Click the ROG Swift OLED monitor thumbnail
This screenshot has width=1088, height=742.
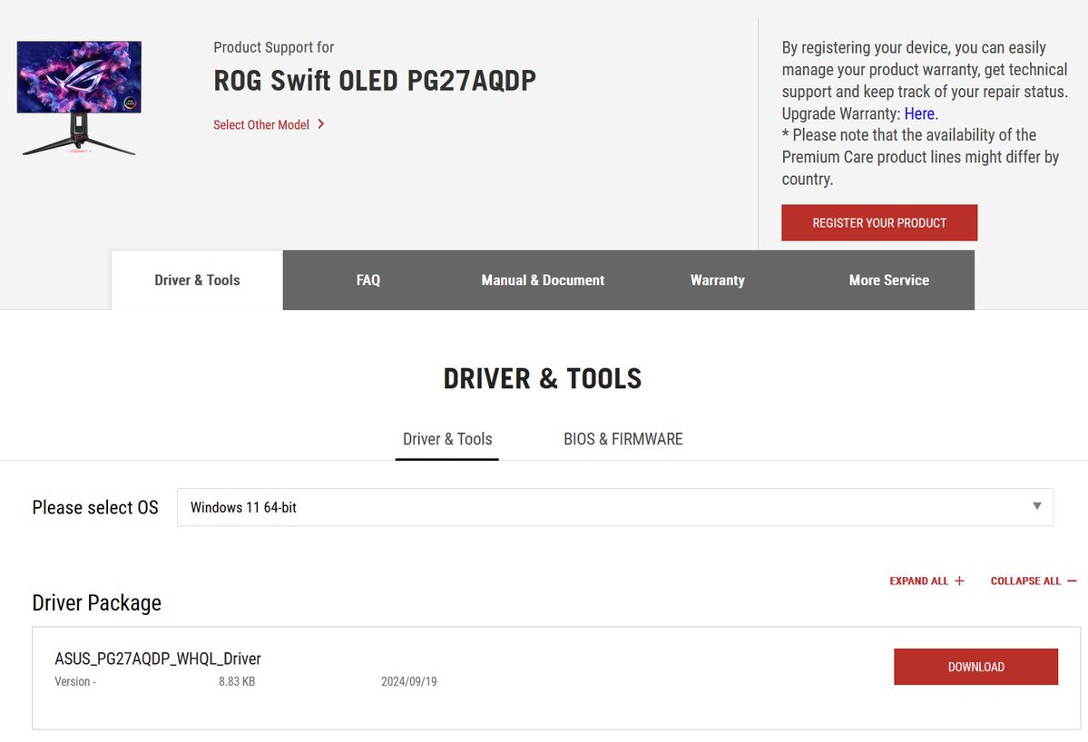[79, 98]
